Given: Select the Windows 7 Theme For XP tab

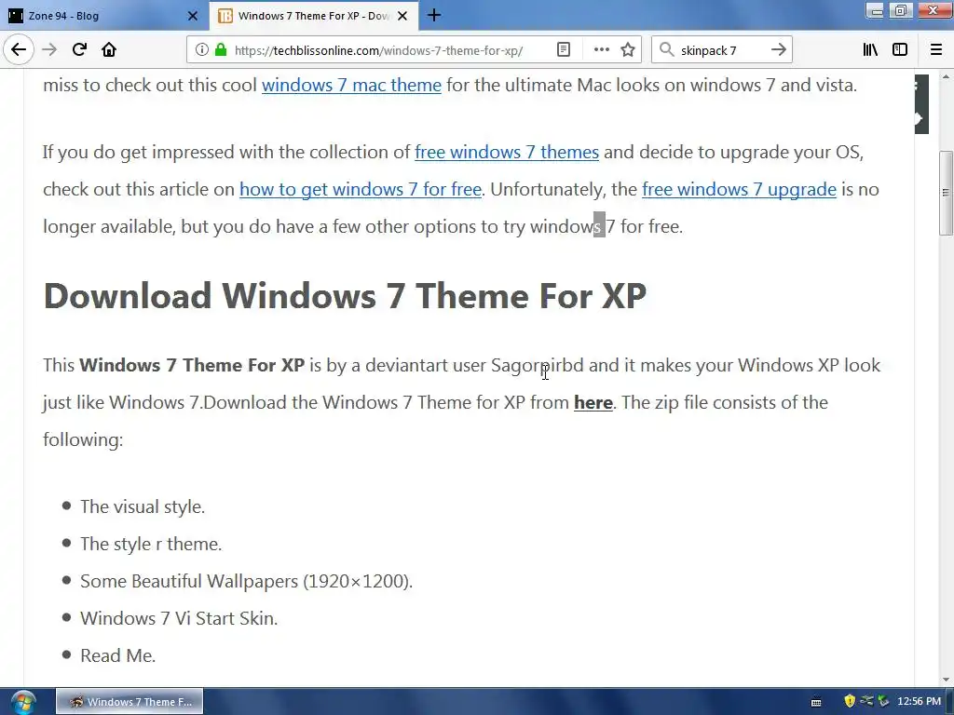Looking at the screenshot, I should 314,16.
